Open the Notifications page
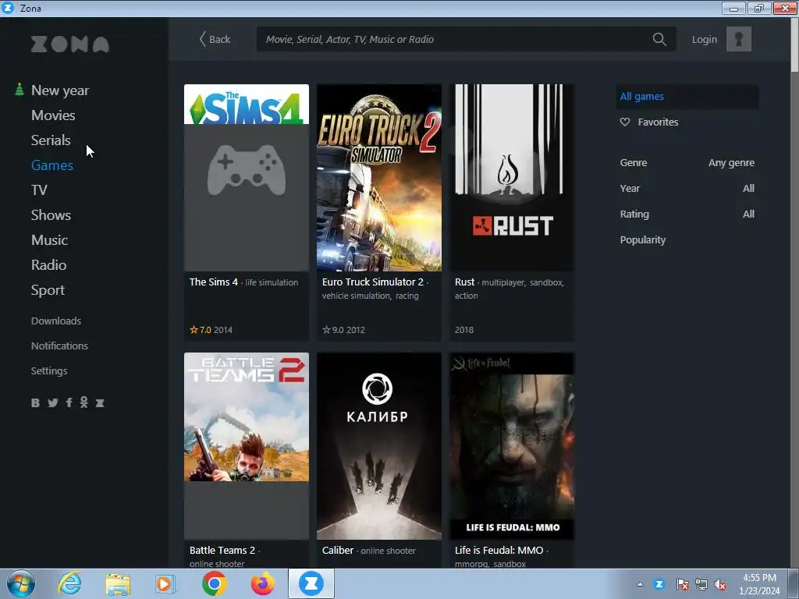This screenshot has width=799, height=599. coord(59,346)
